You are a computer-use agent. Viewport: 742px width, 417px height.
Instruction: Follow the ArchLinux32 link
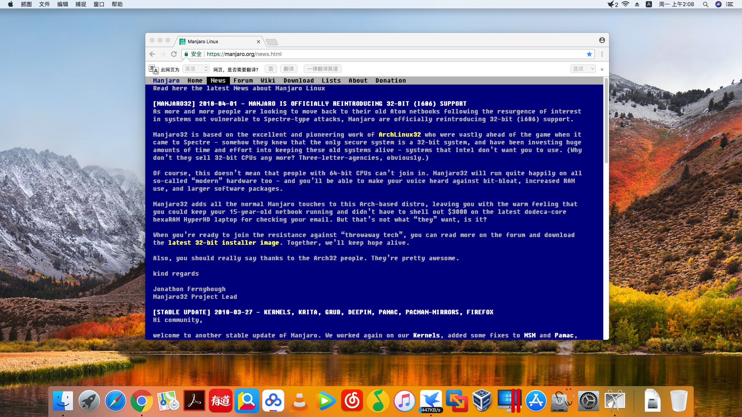click(399, 135)
